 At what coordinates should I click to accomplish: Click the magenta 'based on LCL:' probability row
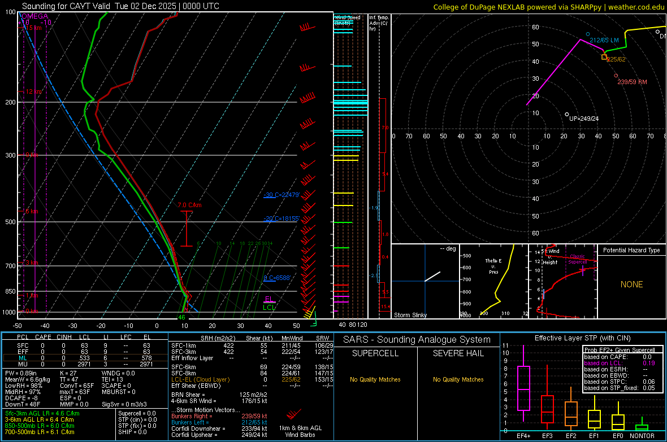point(620,363)
